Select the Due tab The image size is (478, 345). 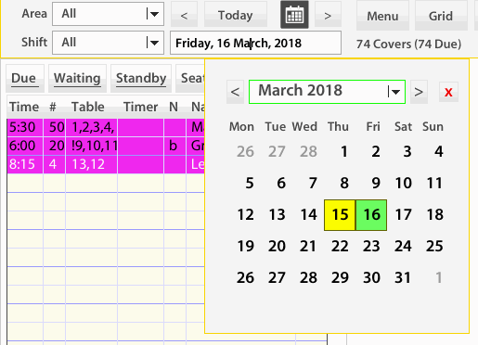[x=24, y=78]
